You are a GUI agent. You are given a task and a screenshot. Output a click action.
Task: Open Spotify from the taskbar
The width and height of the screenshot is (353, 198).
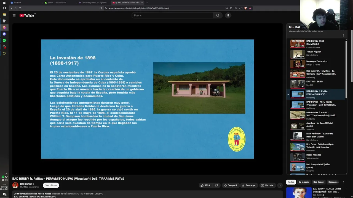4,40
